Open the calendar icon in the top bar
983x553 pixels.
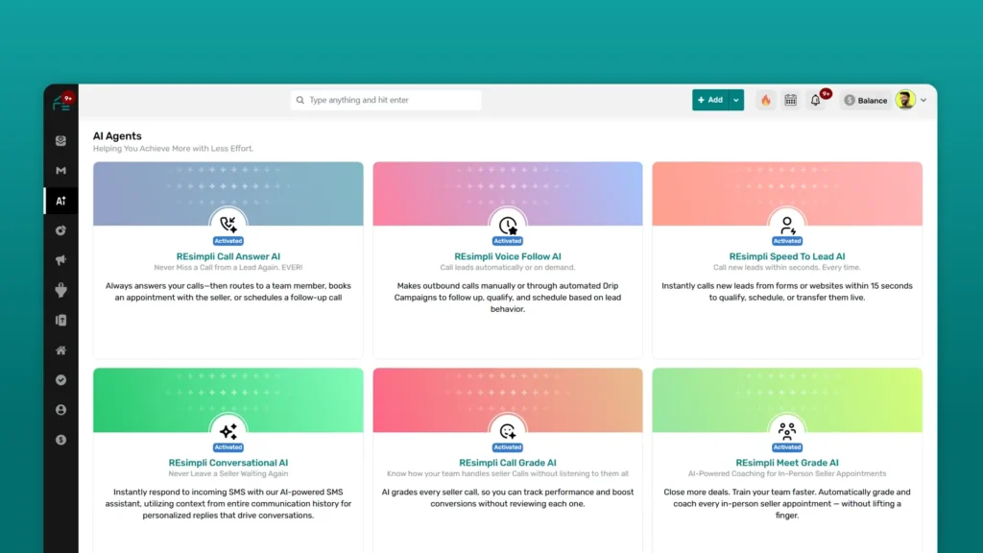point(791,100)
